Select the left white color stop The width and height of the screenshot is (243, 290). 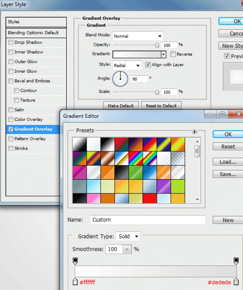coord(75,282)
